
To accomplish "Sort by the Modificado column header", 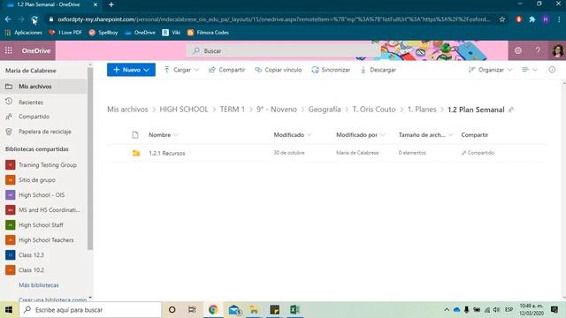I will point(289,135).
